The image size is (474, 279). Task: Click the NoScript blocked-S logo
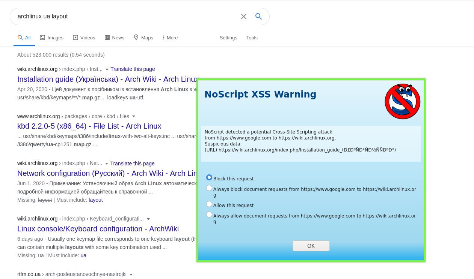[402, 101]
